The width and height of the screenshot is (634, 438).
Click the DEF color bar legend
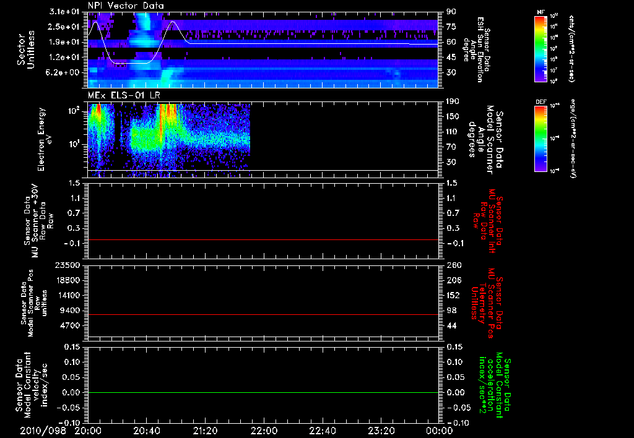[541, 139]
